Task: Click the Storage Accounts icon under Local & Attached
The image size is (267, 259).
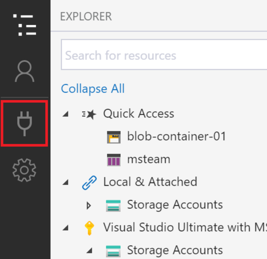Action: [x=113, y=206]
